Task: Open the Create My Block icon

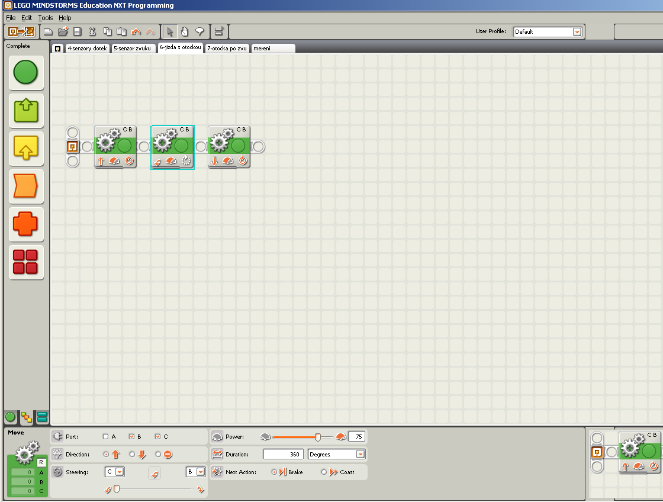Action: 219,31
